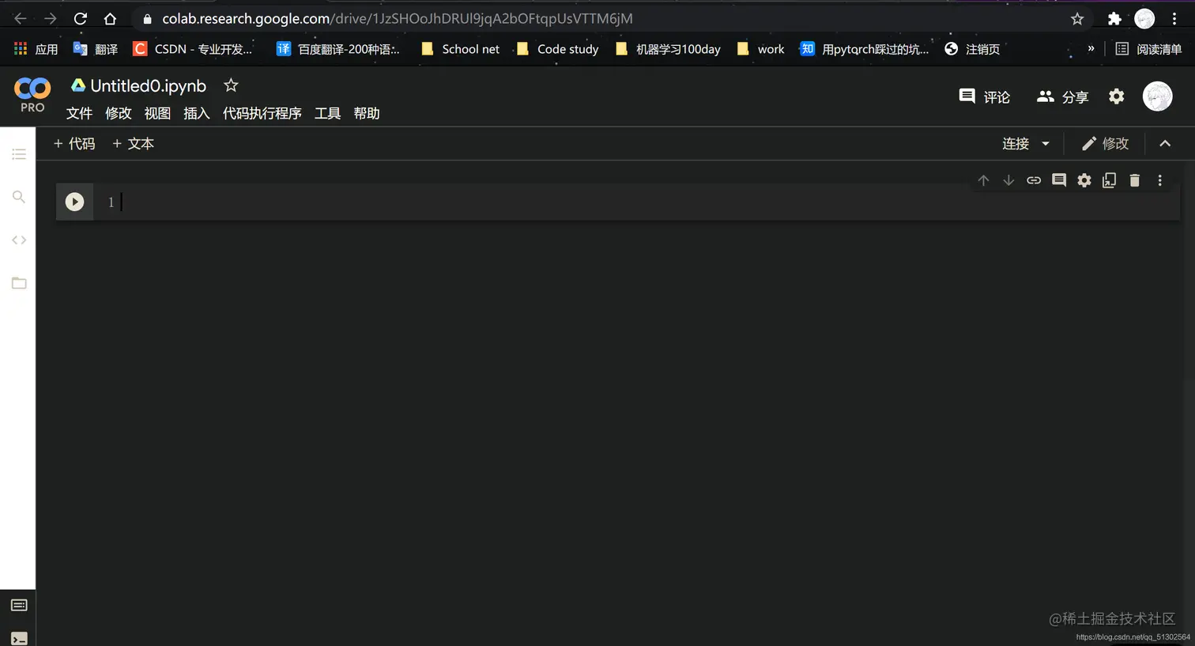Open CSDN bookmark

pos(193,49)
